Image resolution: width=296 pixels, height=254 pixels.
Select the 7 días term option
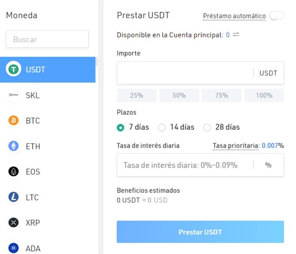(121, 127)
